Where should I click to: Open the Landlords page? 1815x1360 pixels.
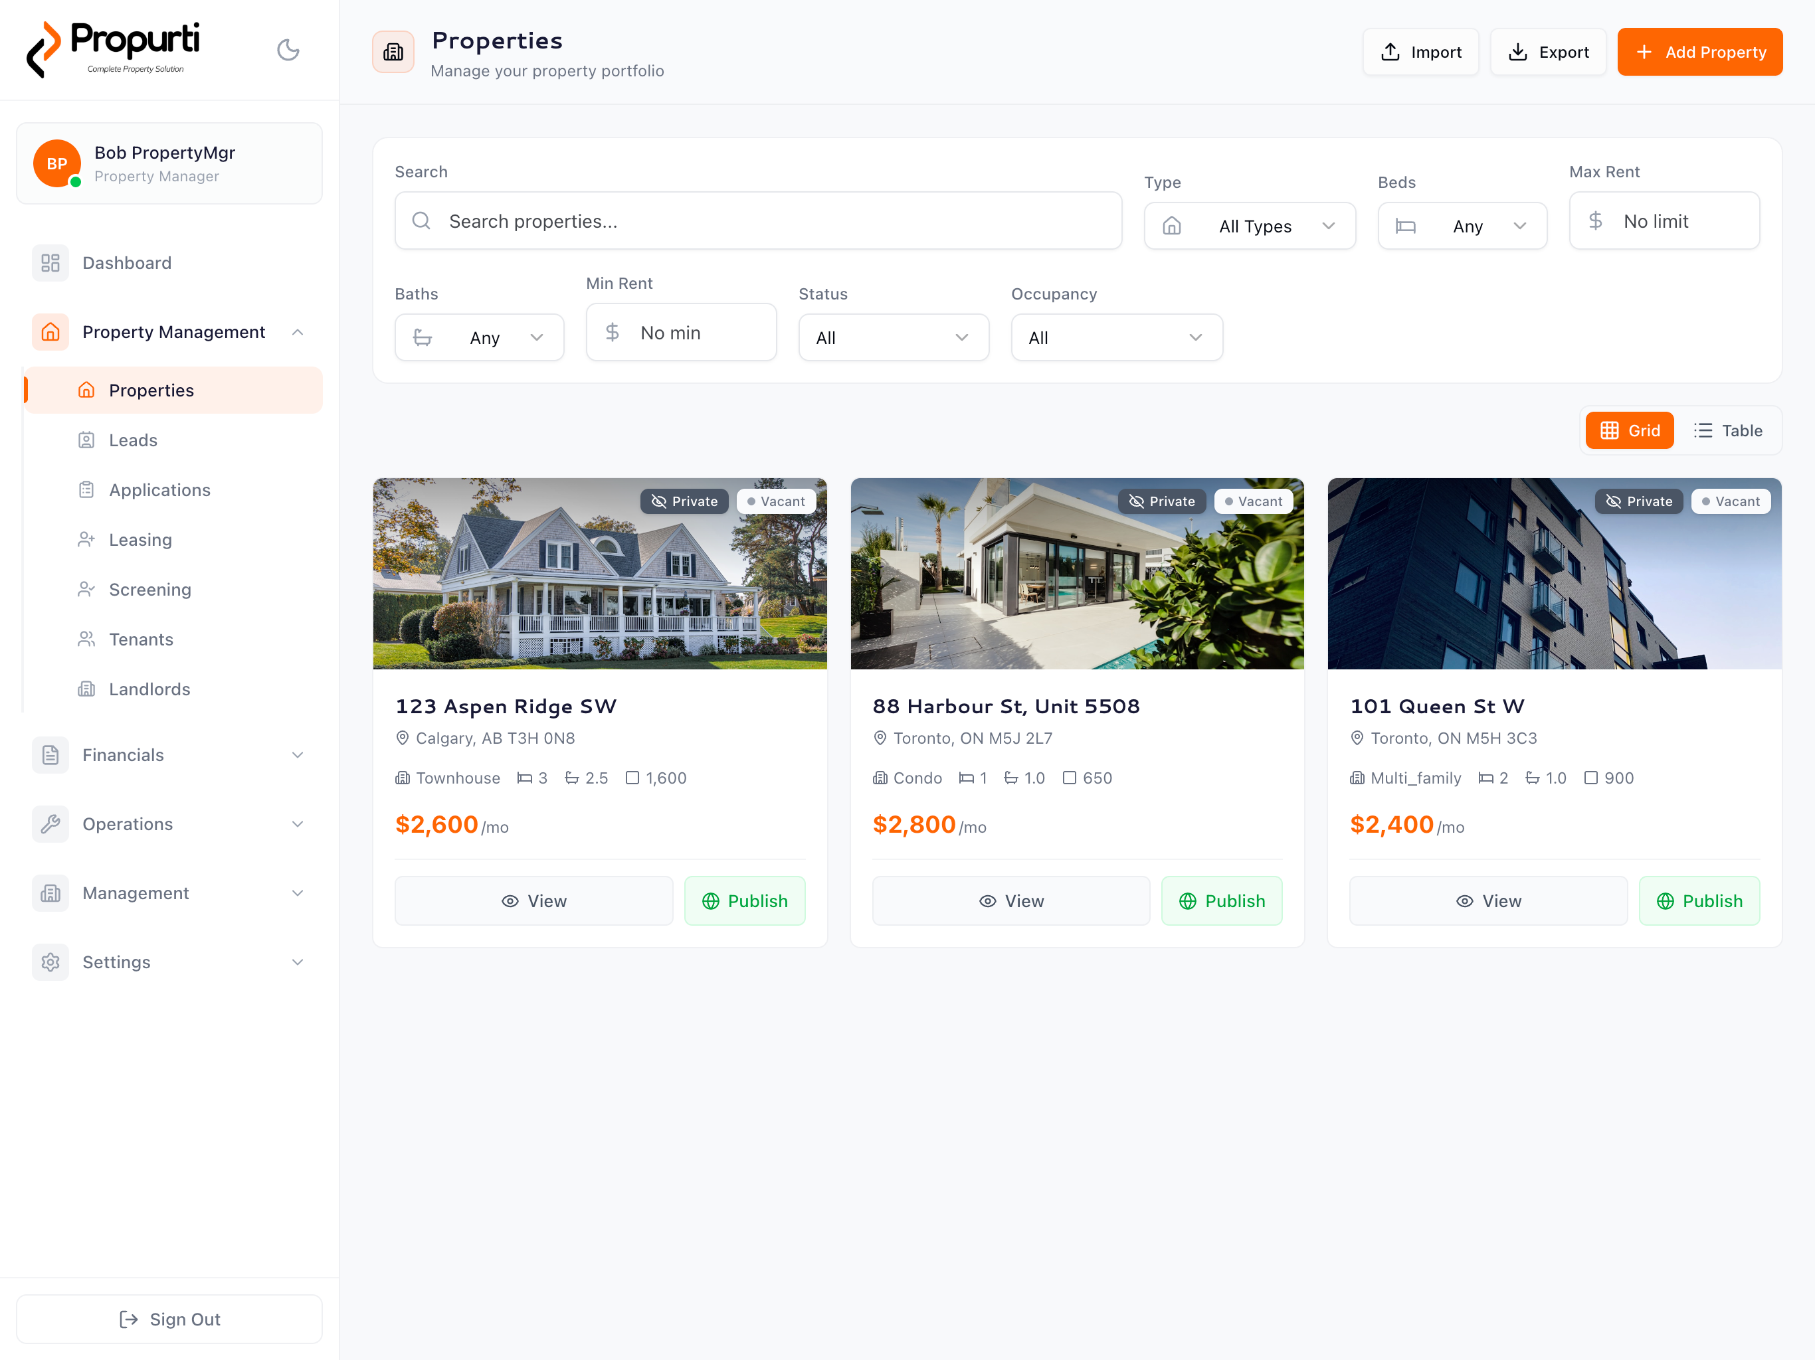[149, 689]
